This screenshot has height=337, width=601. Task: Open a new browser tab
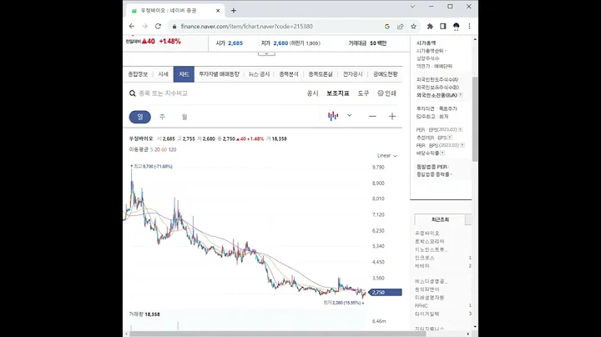(234, 11)
